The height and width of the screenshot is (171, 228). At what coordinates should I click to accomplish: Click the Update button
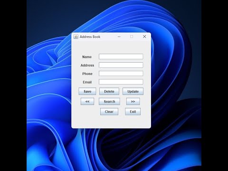coord(133,91)
